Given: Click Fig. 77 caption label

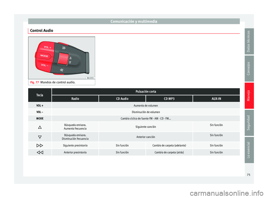Looking at the screenshot, I should [35, 82].
